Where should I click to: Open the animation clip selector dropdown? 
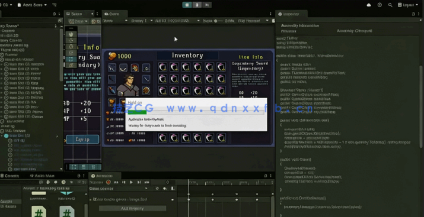[x=119, y=189]
